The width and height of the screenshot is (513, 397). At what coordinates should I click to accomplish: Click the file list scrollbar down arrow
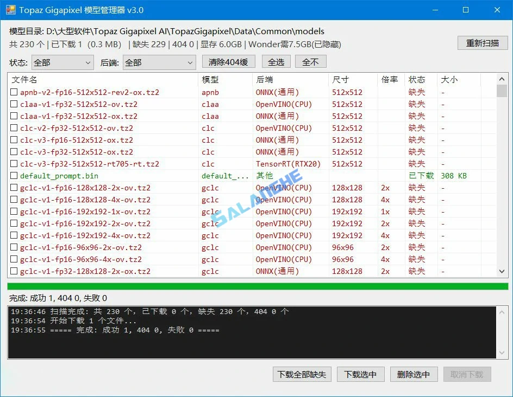[502, 271]
